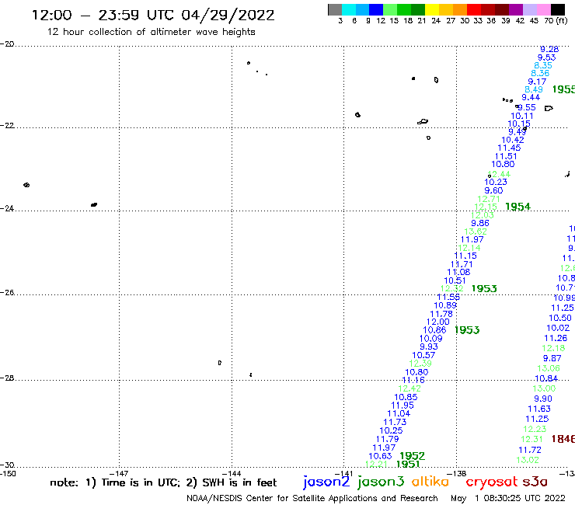The image size is (575, 505).
Task: Click the longitude axis label -138
Action: pos(457,473)
